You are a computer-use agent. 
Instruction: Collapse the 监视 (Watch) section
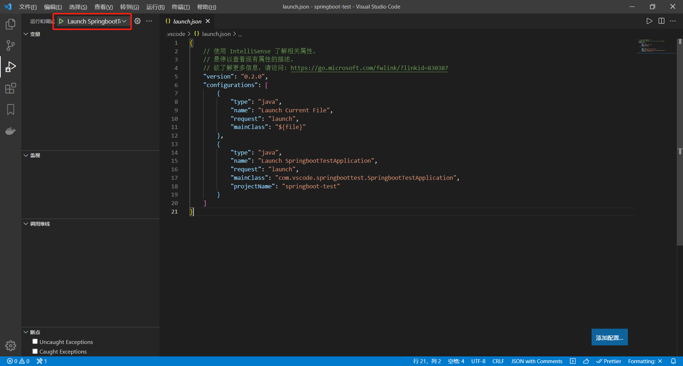pos(26,155)
